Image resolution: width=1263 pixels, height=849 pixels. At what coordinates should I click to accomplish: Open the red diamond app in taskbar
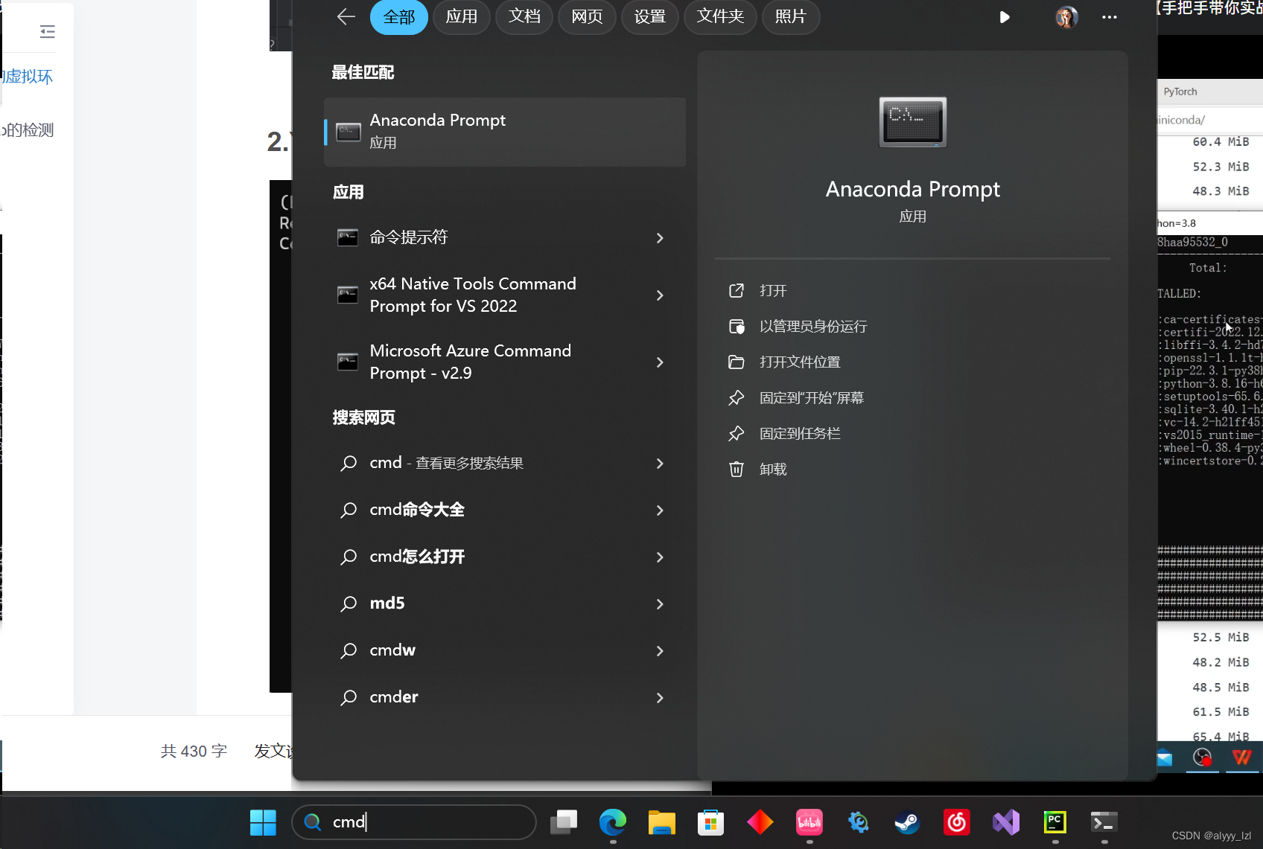point(760,822)
